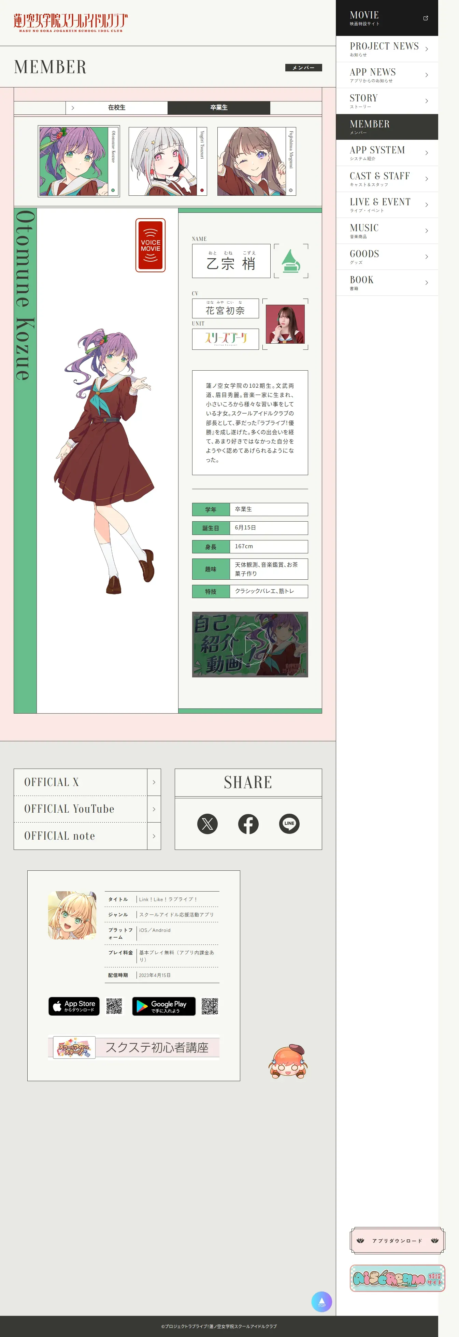459x1337 pixels.
Task: Click the platform value iOS／Android
Action: 155,930
